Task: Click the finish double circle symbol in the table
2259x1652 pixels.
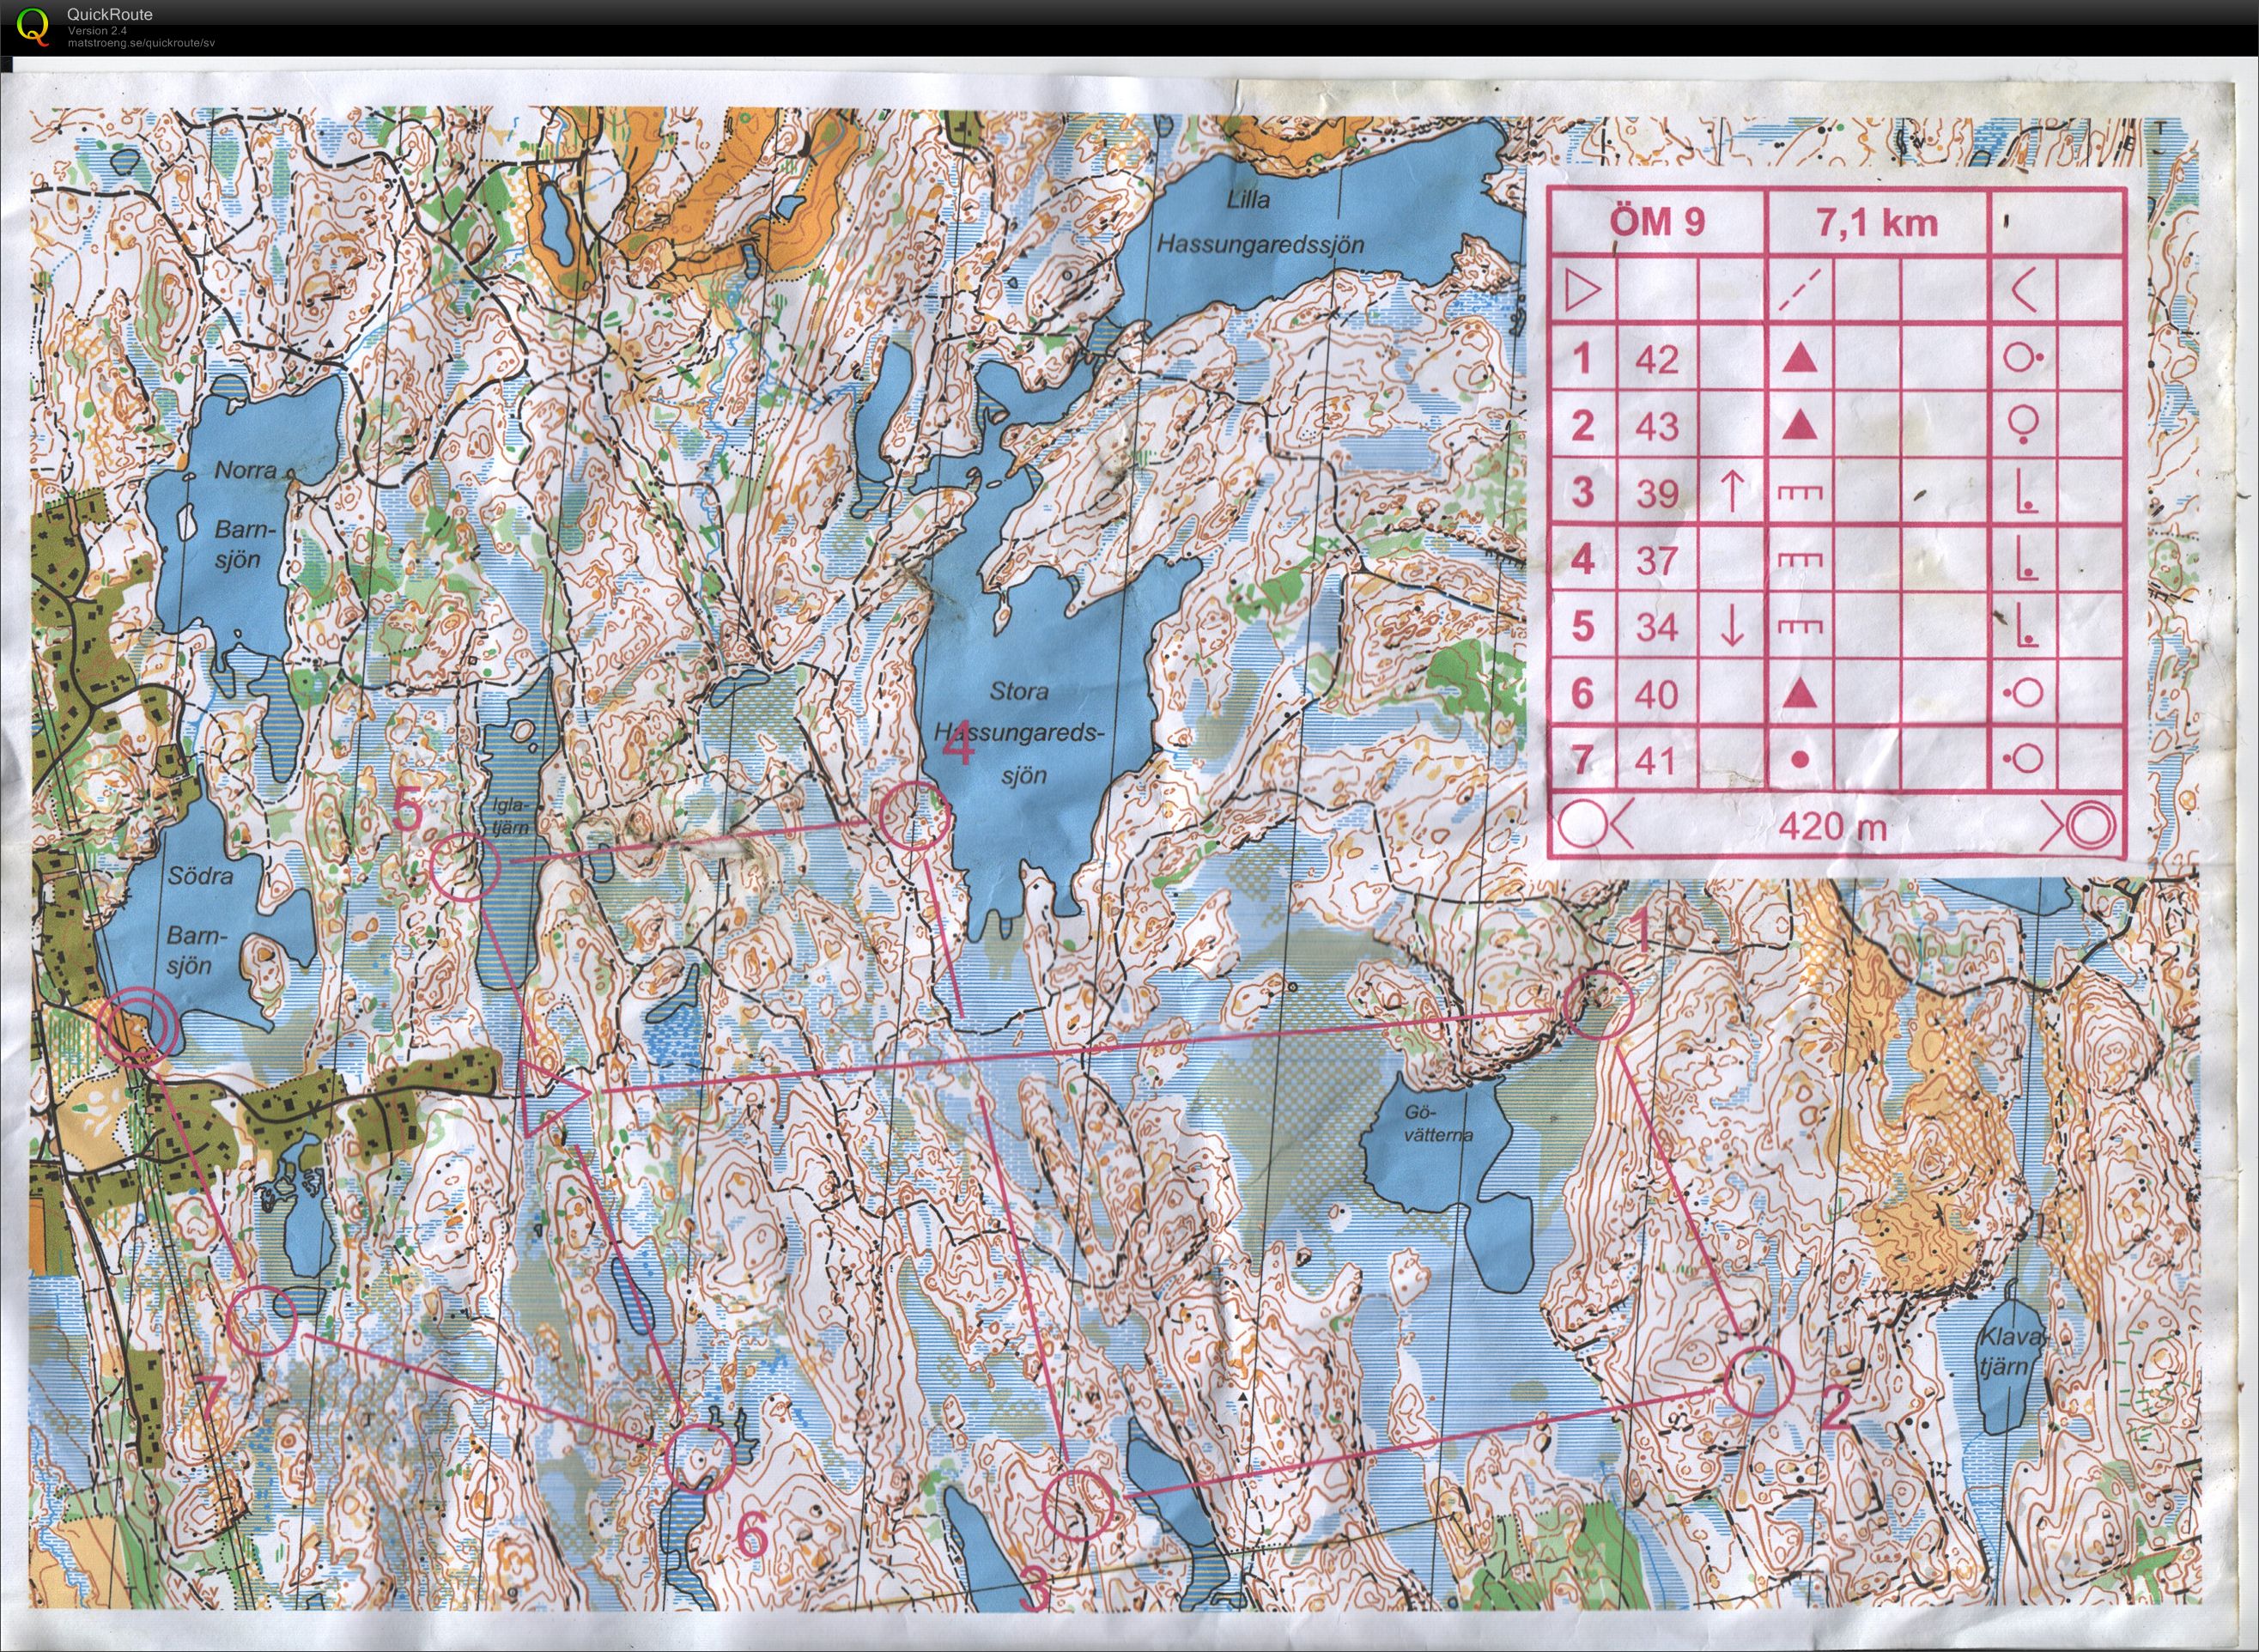Action: click(x=2092, y=826)
